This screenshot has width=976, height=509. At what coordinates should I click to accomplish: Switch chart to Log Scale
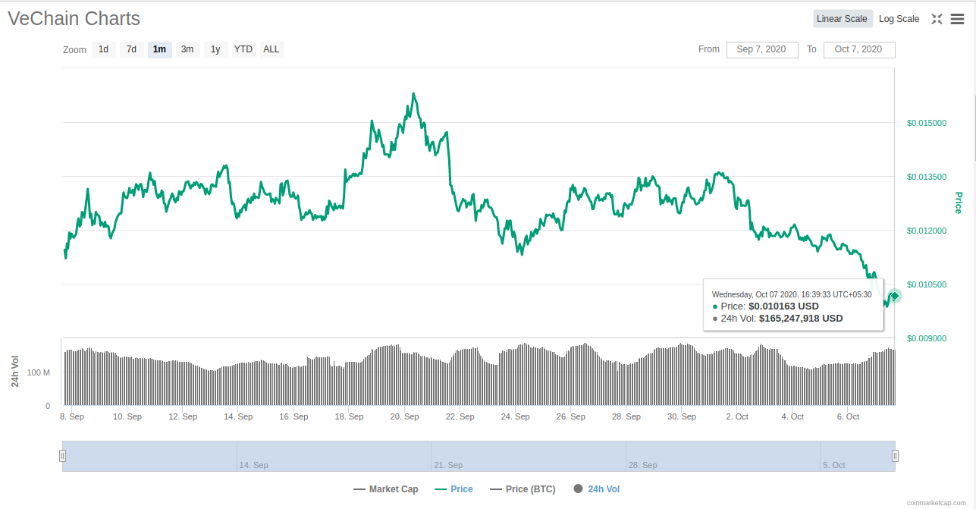899,19
